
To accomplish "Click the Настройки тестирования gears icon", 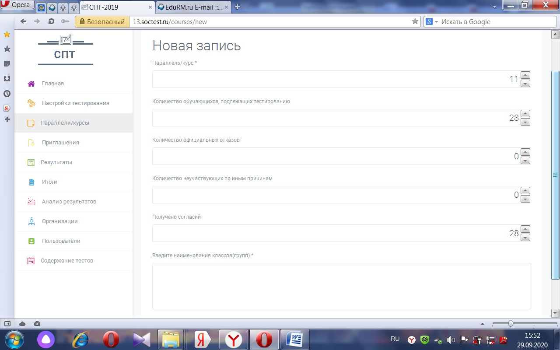I will tap(31, 103).
